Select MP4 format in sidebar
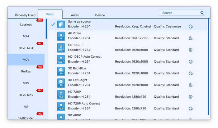 (x=26, y=36)
